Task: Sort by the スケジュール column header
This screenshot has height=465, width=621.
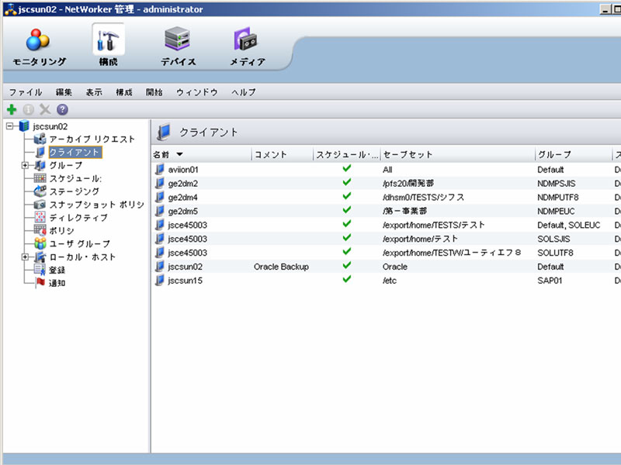Action: tap(347, 154)
